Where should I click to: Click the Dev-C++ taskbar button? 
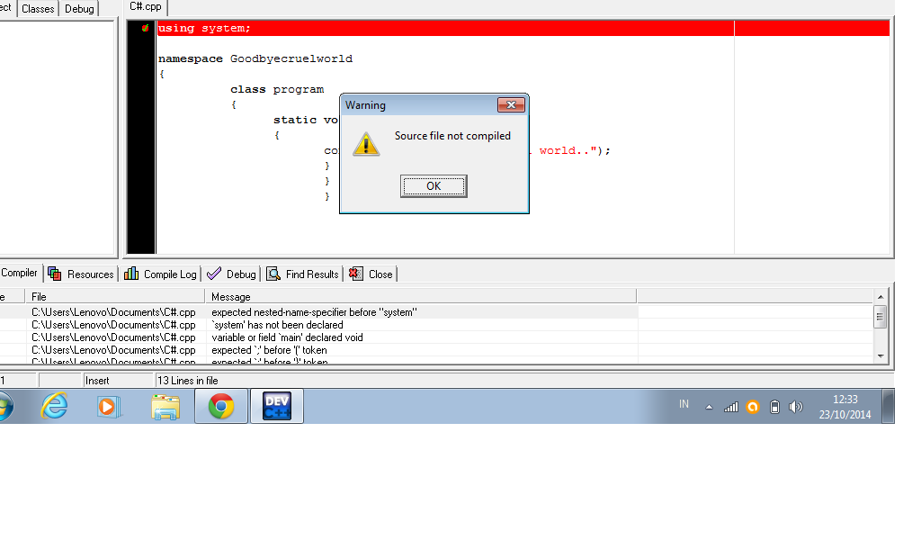click(277, 406)
